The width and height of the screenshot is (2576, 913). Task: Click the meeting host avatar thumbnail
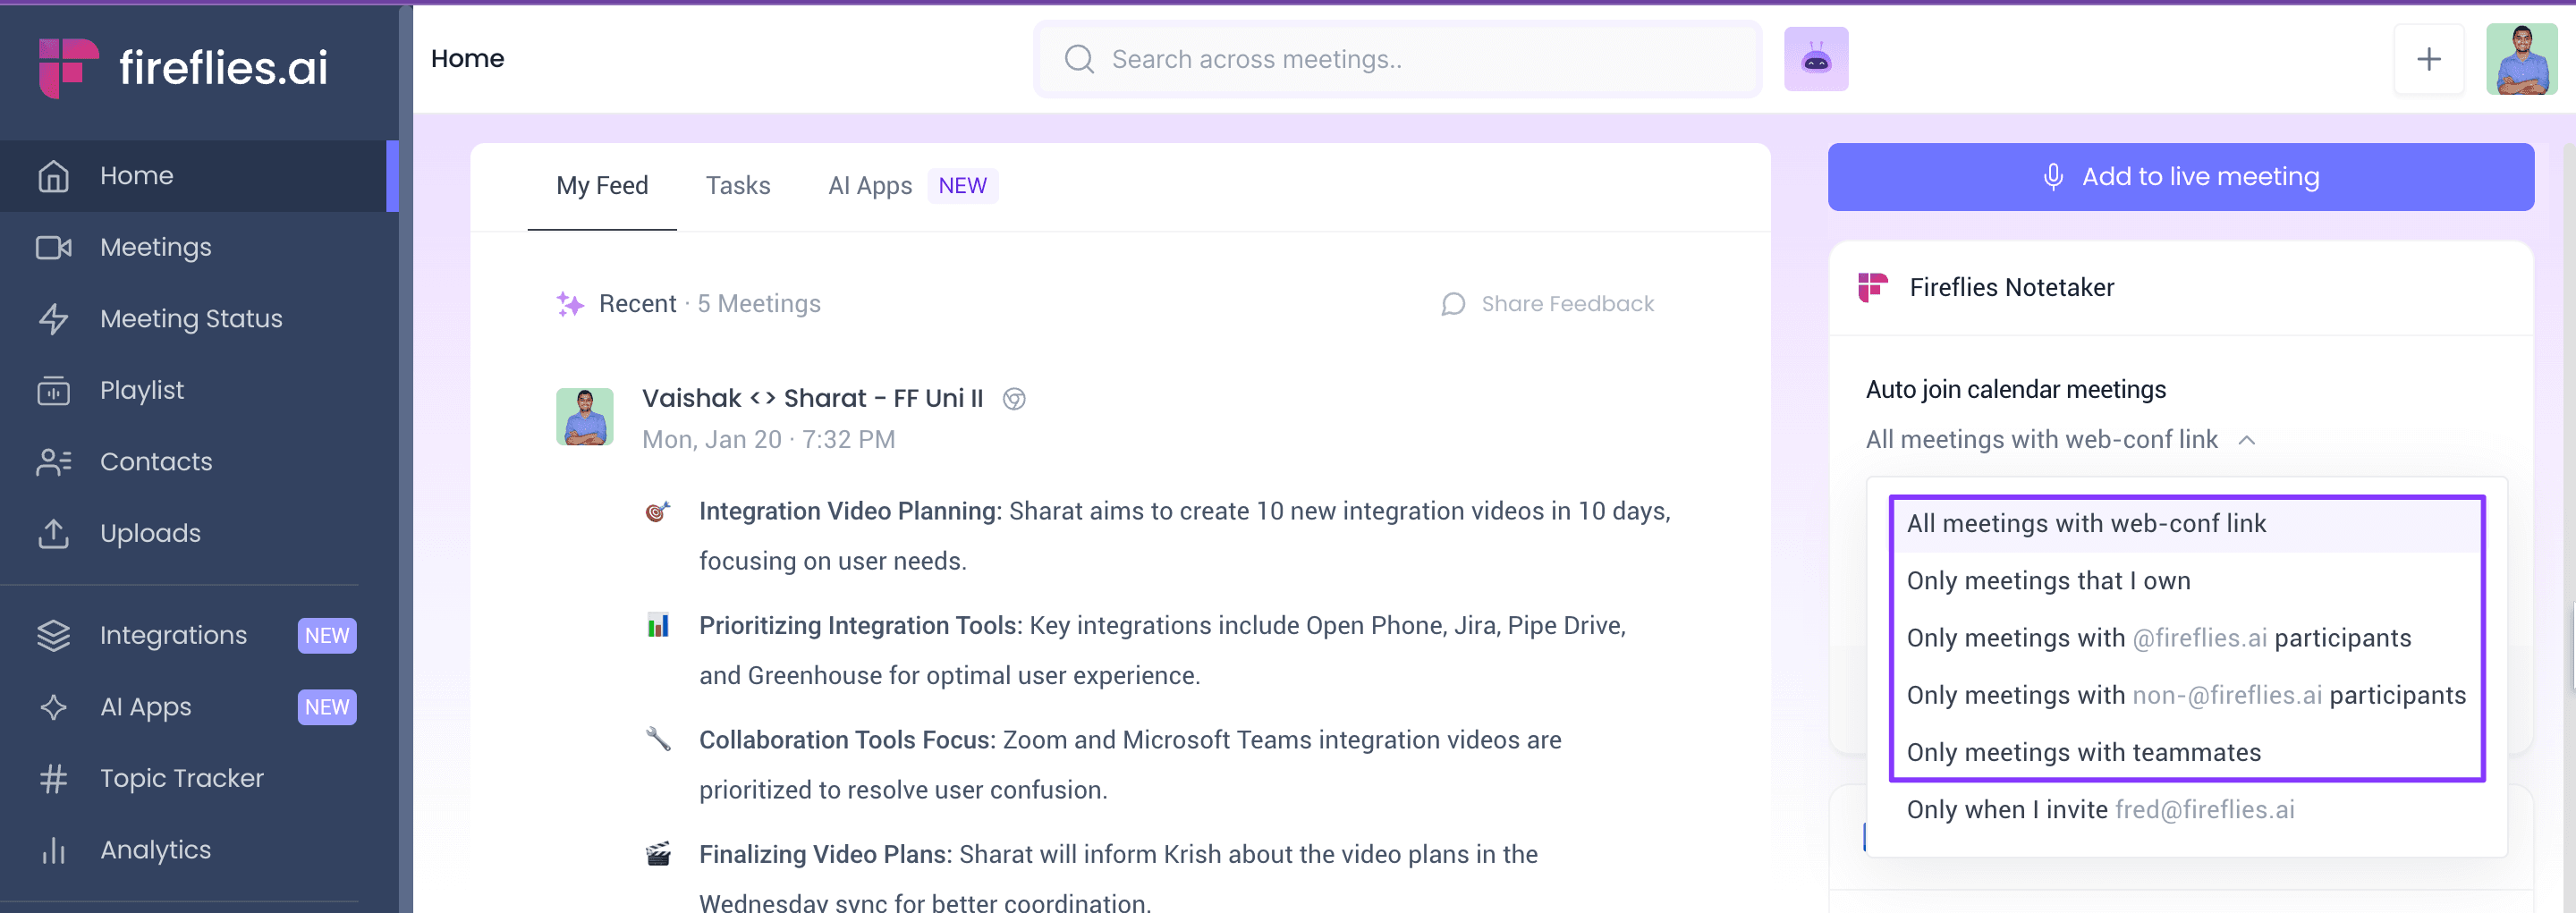pyautogui.click(x=584, y=417)
